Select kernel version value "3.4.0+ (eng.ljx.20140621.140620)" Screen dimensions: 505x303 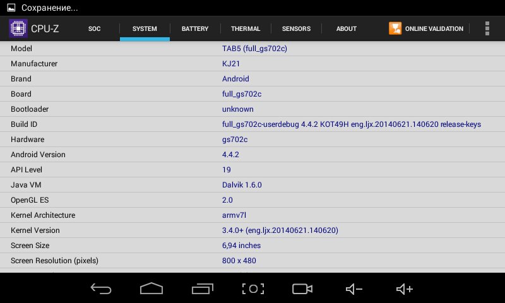click(280, 230)
